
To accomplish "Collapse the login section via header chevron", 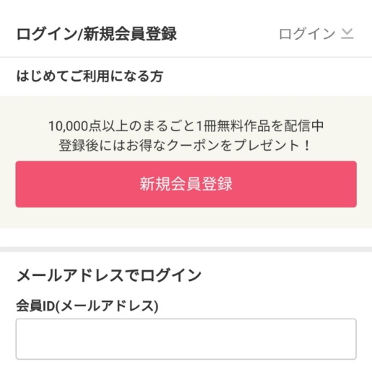I will 347,34.
